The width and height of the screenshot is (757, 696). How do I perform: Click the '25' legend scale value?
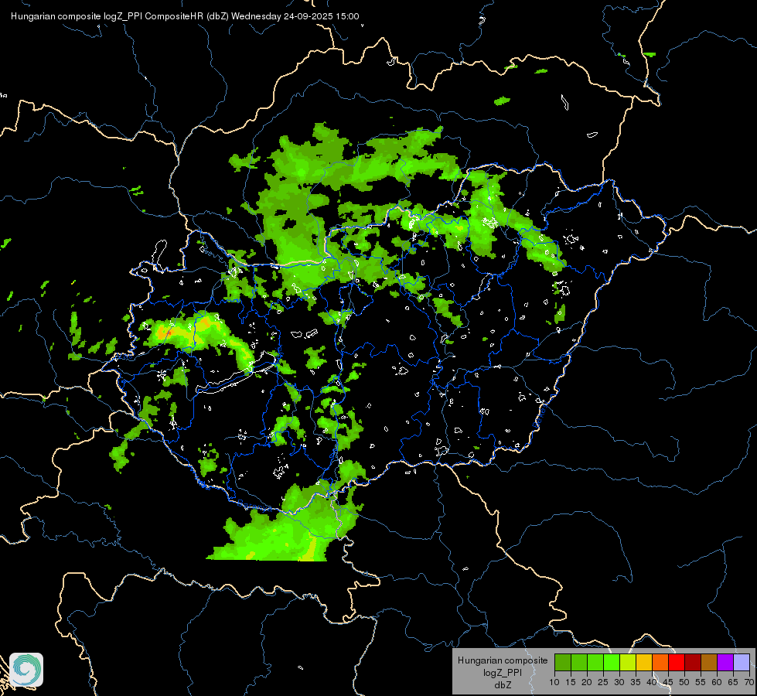[603, 683]
